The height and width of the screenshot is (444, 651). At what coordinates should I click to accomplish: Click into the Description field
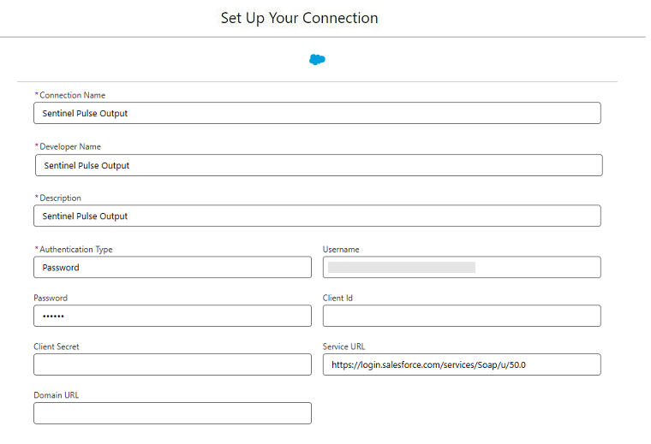point(317,216)
